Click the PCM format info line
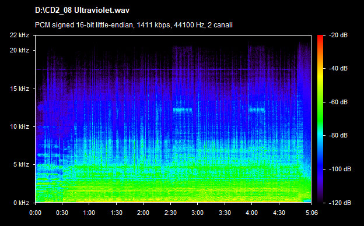Viewport: 364px width, 226px height. [x=134, y=25]
